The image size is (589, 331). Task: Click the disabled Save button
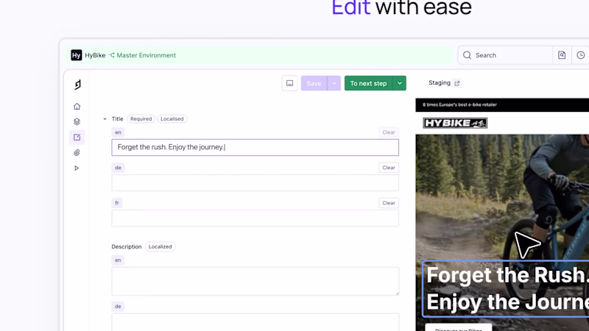point(314,83)
